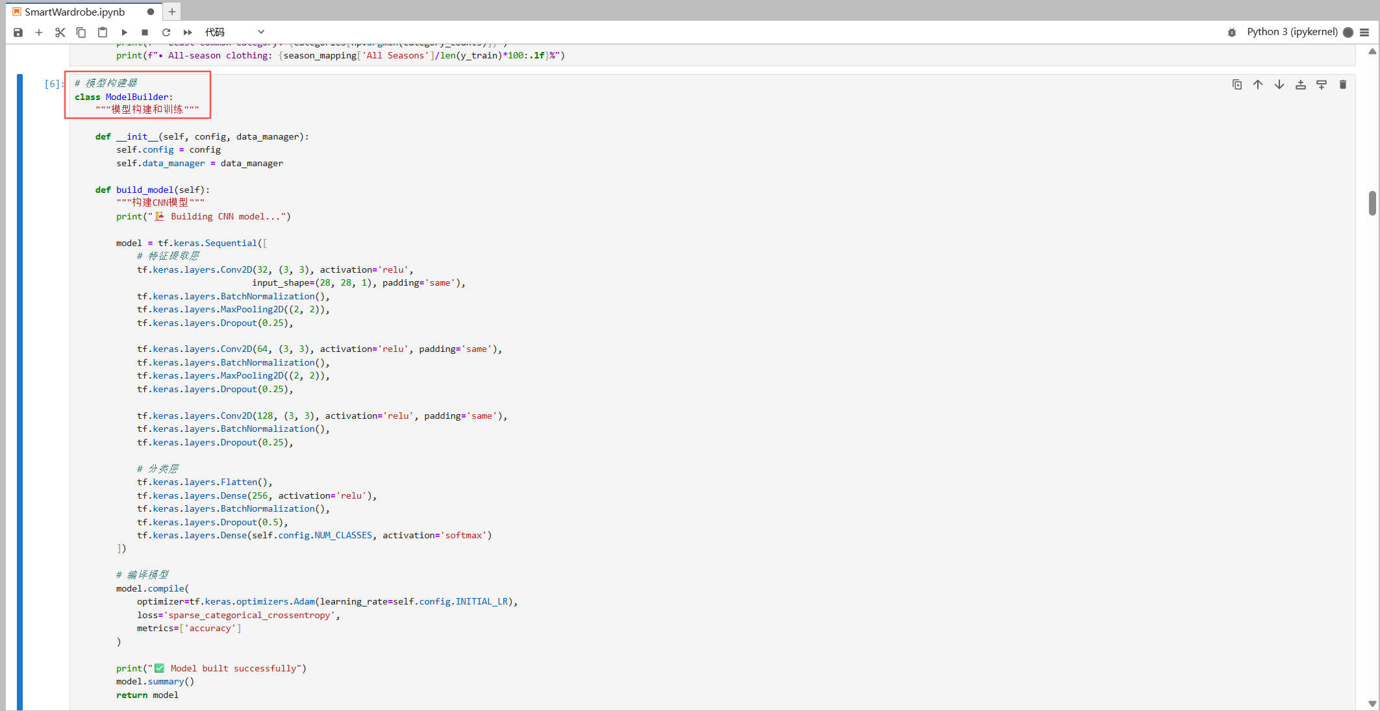Restart the kernel
Viewport: 1380px width, 711px height.
[166, 32]
